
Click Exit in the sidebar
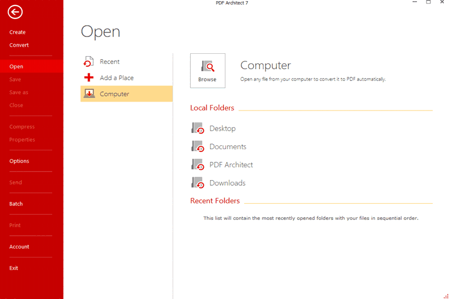[x=14, y=268]
